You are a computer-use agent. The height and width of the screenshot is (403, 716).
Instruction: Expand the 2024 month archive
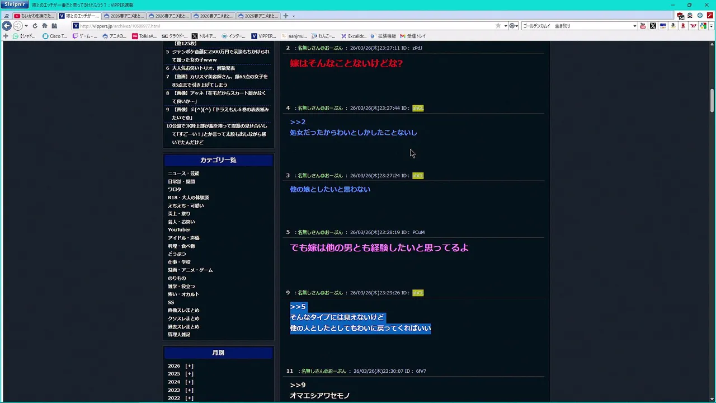[189, 382]
